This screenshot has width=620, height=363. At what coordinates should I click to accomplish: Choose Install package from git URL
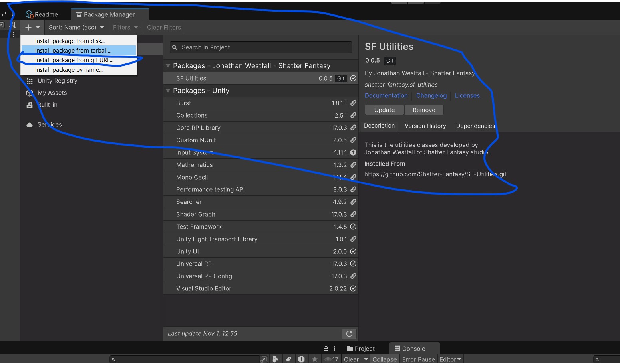pyautogui.click(x=79, y=60)
